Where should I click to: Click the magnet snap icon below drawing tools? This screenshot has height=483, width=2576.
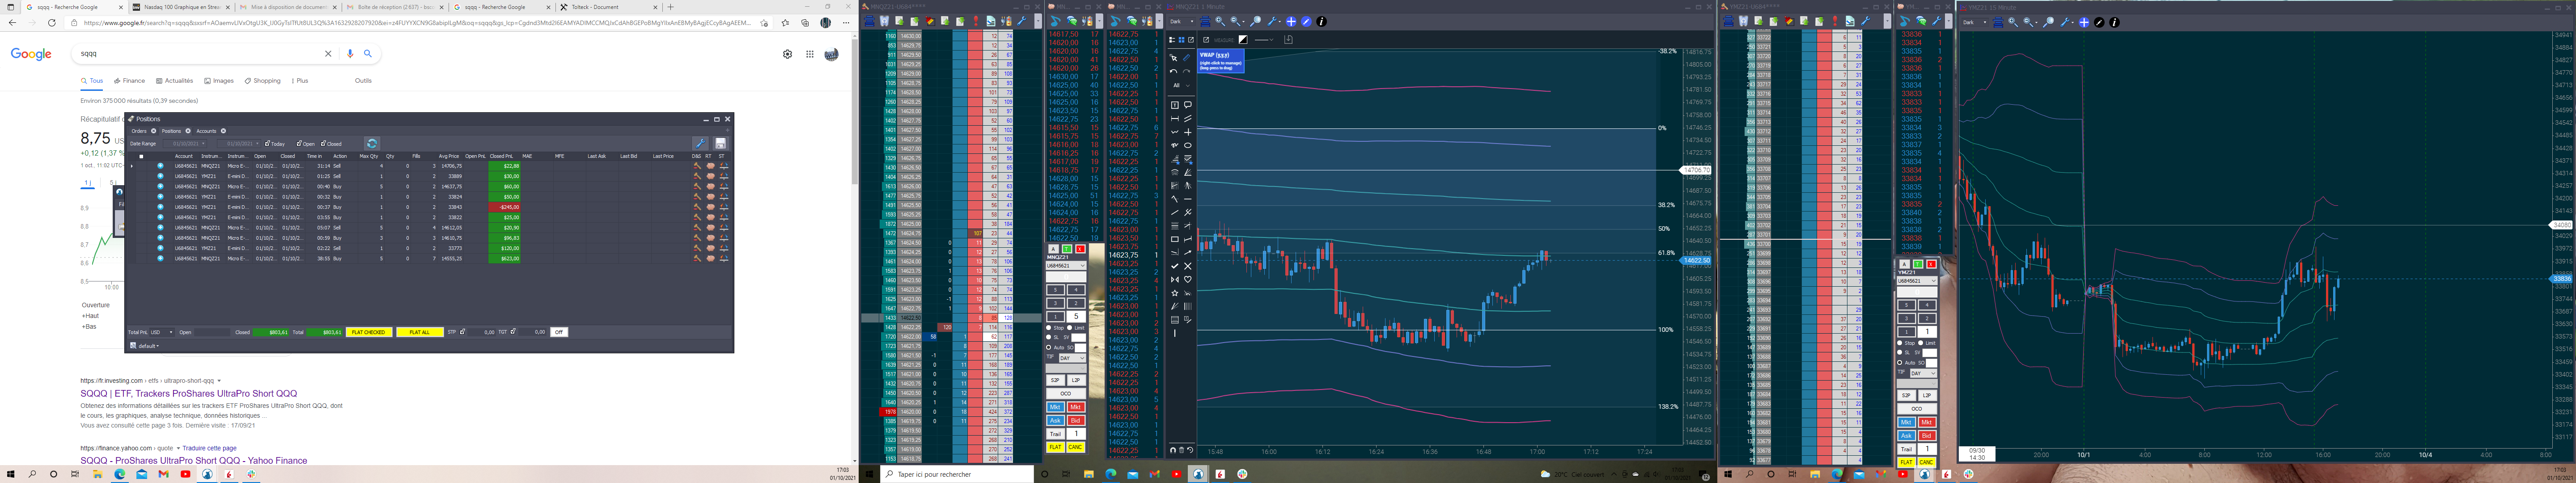click(1173, 450)
